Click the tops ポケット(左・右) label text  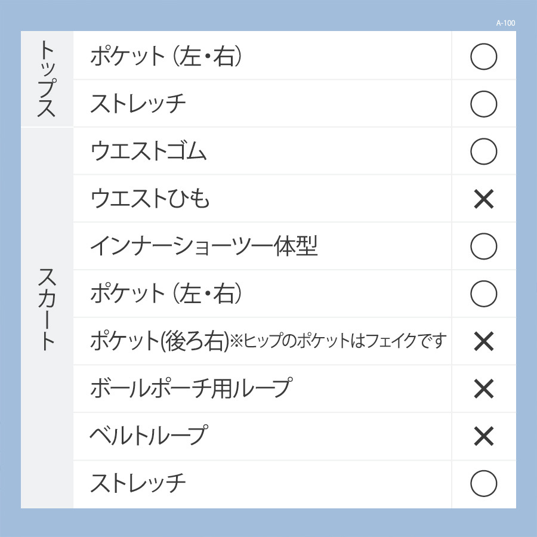(166, 57)
